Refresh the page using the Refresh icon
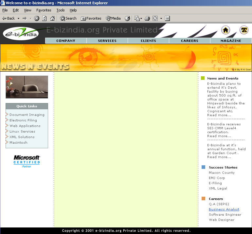 click(x=45, y=18)
